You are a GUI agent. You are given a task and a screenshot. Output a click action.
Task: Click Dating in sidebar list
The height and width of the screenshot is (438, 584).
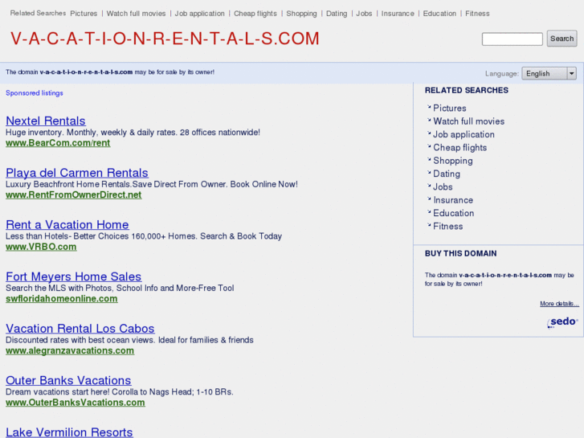(447, 174)
